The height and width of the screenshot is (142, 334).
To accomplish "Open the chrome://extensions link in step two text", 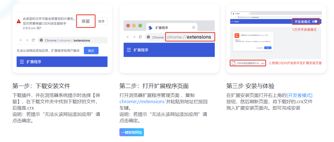I will pos(142,102).
